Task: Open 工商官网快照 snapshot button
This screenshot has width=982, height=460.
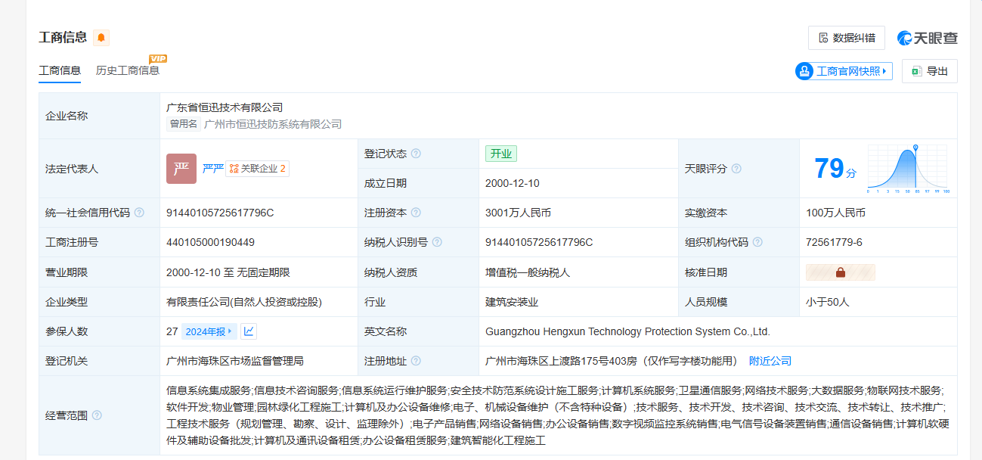Action: pyautogui.click(x=844, y=71)
